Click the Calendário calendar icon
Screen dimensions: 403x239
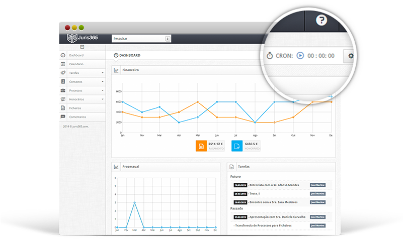[63, 64]
